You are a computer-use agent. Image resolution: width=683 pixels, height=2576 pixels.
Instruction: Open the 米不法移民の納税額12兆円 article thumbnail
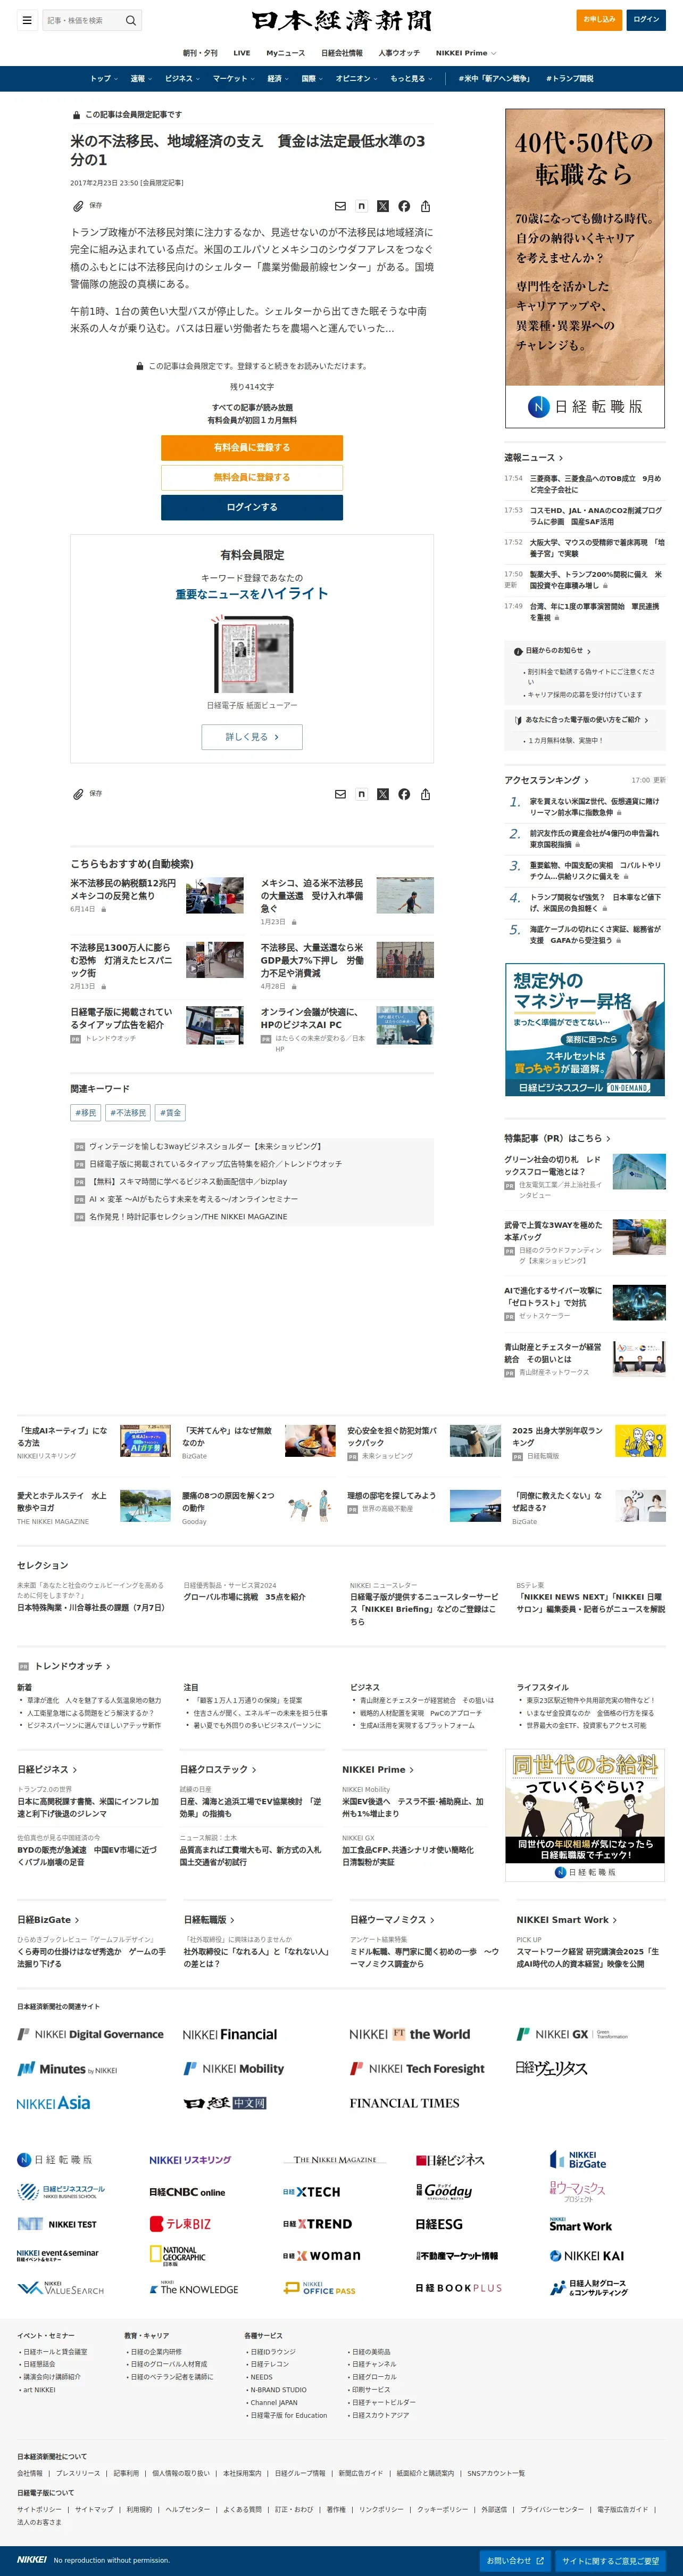[215, 895]
